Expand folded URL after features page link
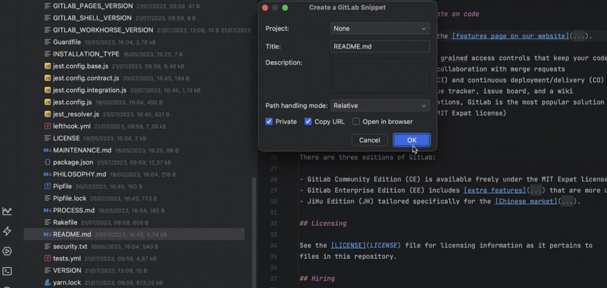The image size is (607, 288). pyautogui.click(x=579, y=37)
